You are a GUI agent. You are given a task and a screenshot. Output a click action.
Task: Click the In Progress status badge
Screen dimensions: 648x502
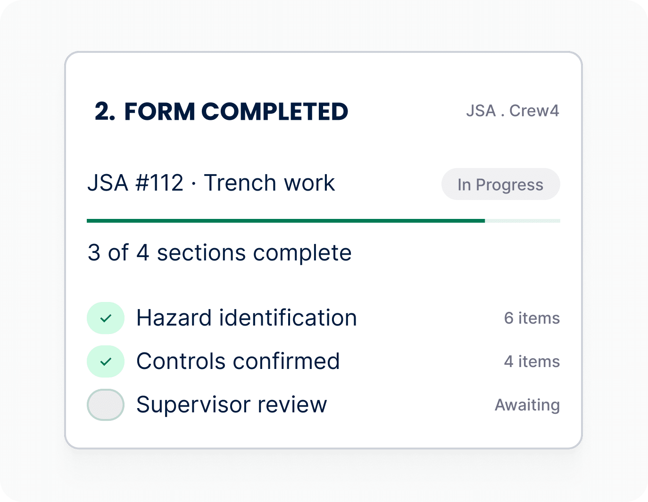[x=500, y=184]
